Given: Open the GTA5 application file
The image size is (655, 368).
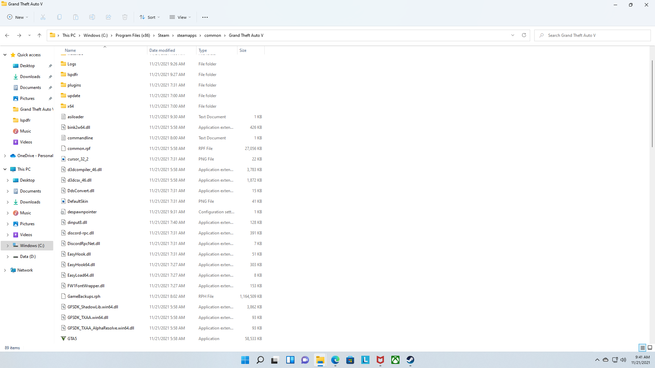Looking at the screenshot, I should 72,338.
